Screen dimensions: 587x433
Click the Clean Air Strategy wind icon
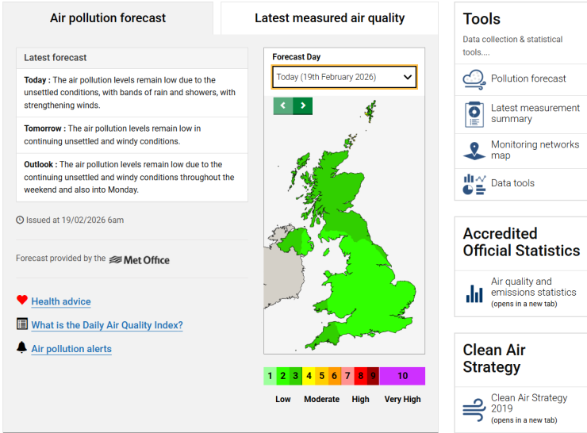[474, 410]
